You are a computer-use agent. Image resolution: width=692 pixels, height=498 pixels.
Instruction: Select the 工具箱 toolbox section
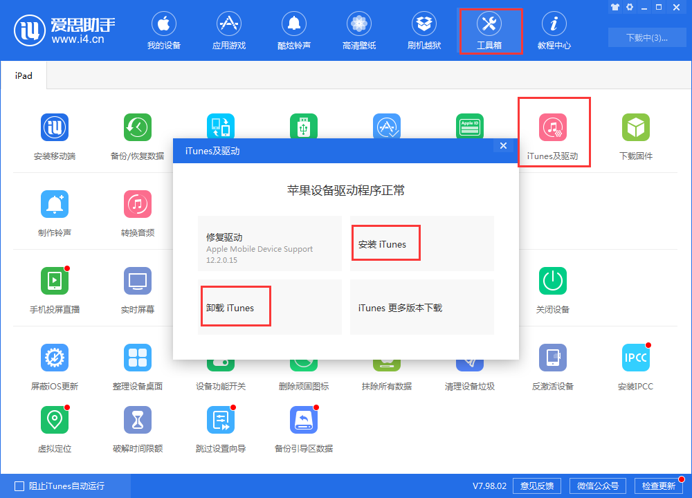pos(489,31)
